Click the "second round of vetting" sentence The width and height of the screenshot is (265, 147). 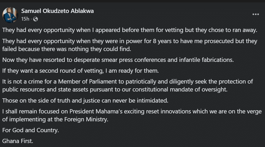point(80,71)
